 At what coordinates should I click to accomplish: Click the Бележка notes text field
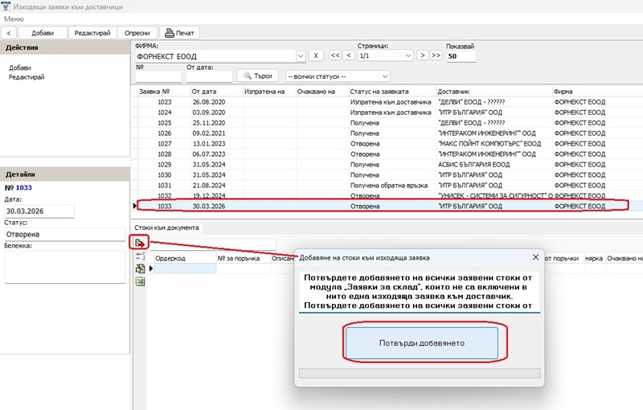pyautogui.click(x=64, y=267)
